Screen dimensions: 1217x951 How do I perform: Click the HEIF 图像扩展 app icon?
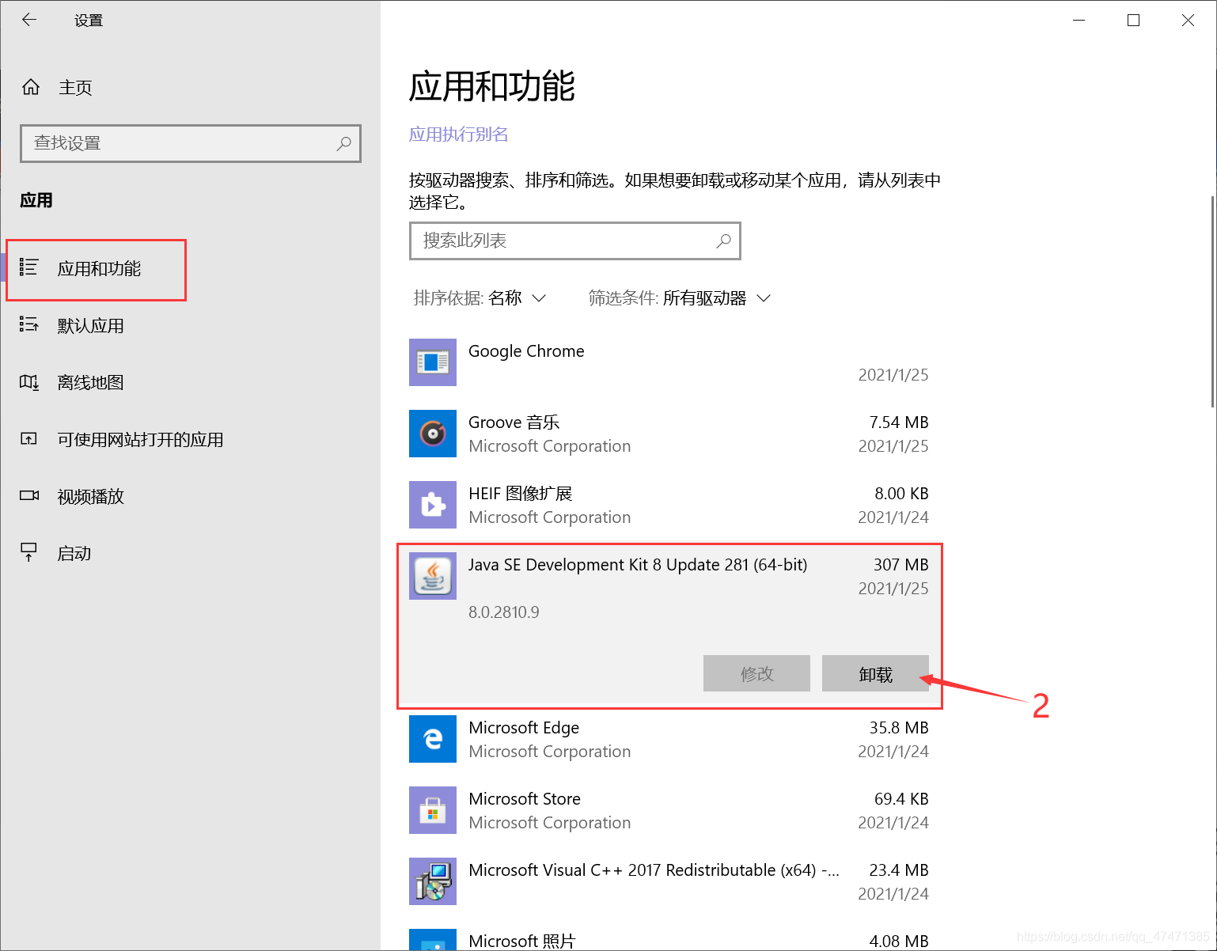click(433, 505)
